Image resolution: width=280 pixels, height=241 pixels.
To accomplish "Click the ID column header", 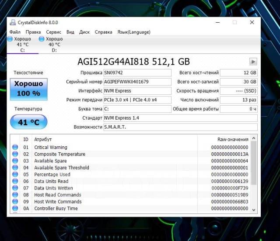I will [x=26, y=139].
